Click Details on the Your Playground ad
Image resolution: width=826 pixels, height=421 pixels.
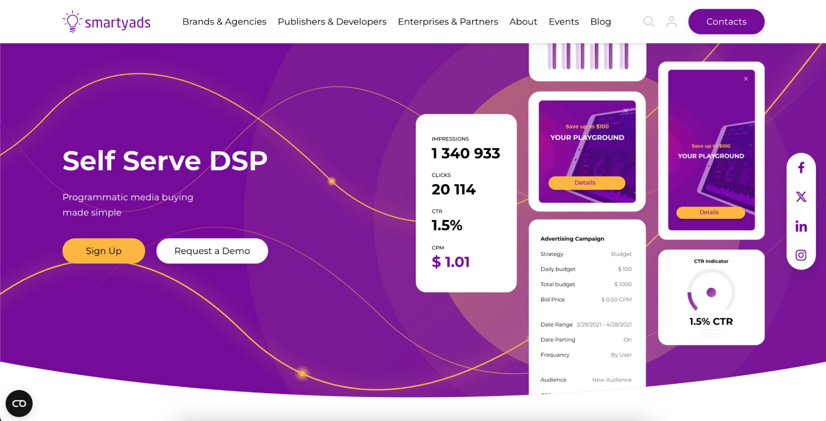tap(586, 182)
